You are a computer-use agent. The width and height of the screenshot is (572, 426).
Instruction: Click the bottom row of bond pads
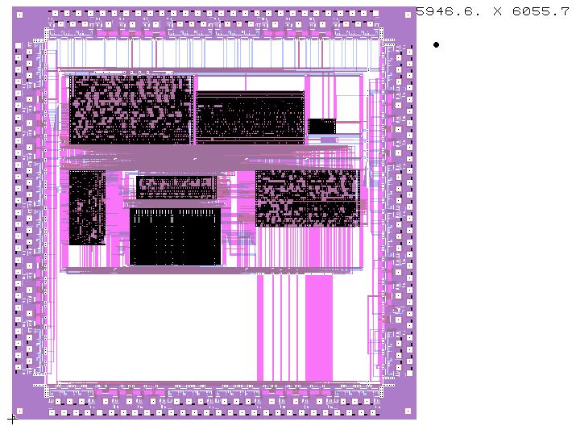(x=213, y=411)
